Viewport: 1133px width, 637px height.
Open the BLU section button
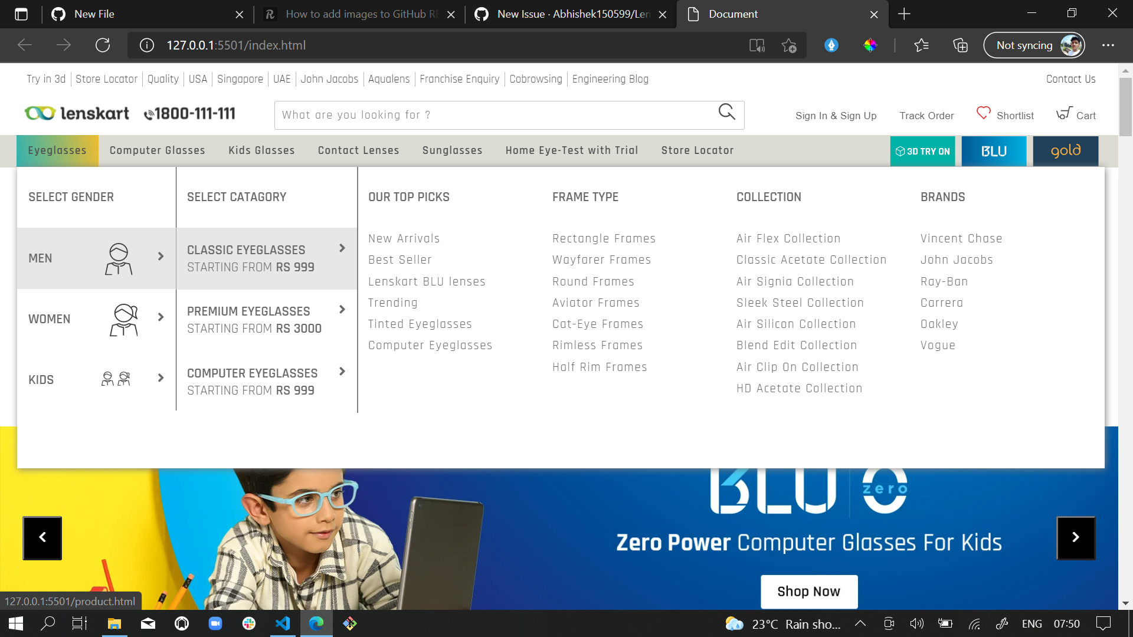click(994, 151)
